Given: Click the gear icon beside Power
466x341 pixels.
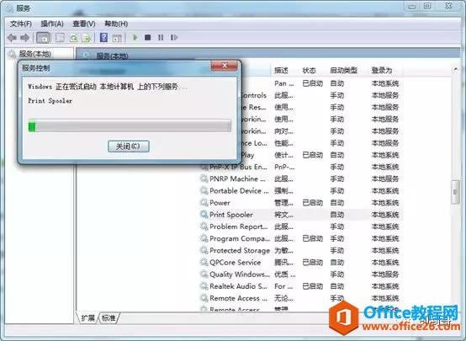Looking at the screenshot, I should click(x=204, y=203).
